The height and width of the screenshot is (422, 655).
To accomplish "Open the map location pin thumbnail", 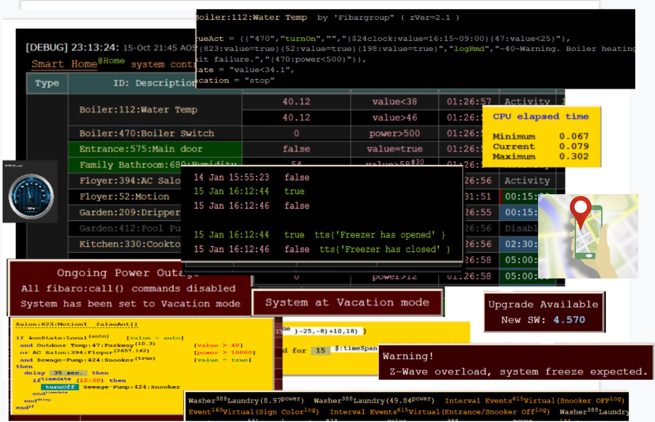I will pyautogui.click(x=588, y=236).
